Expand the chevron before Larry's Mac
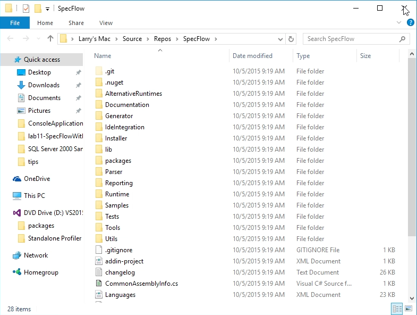 72,39
